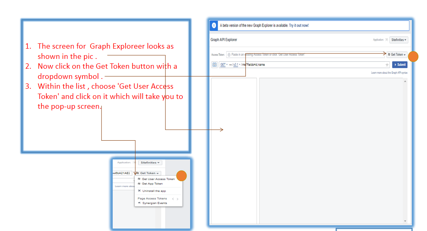Choose 'Get User Access Token' menu entry

coord(158,179)
